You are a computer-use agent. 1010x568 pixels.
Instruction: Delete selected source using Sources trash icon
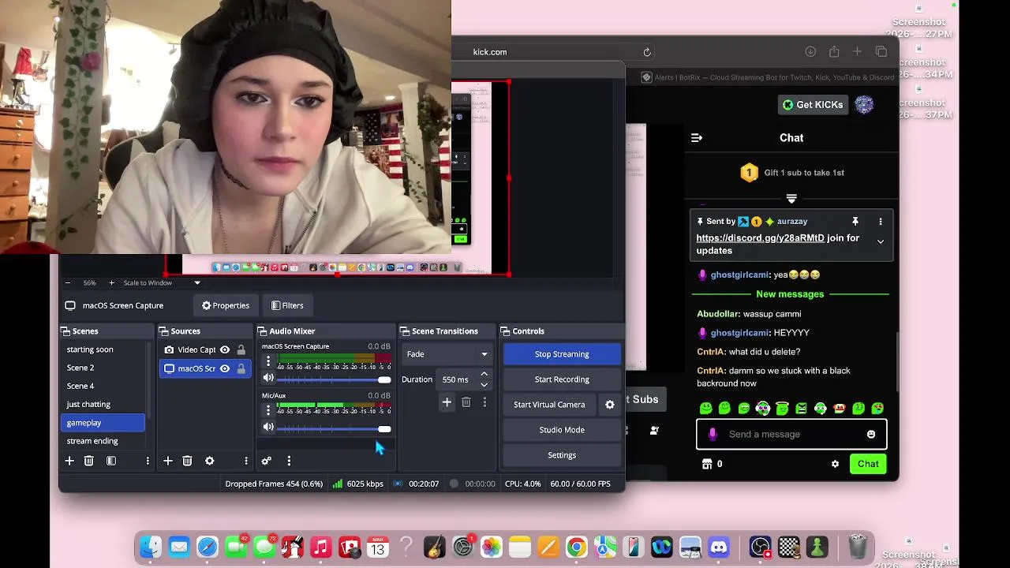pos(187,461)
